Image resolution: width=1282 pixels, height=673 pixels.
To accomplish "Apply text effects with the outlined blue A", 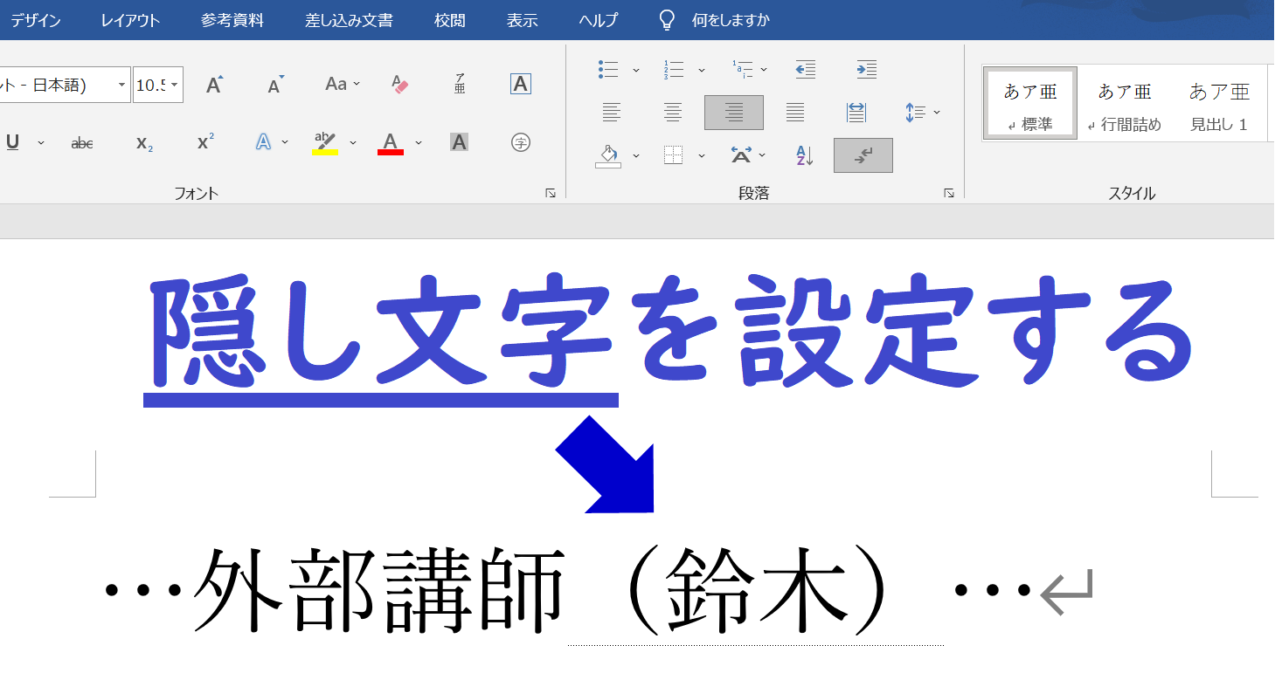I will tap(263, 142).
